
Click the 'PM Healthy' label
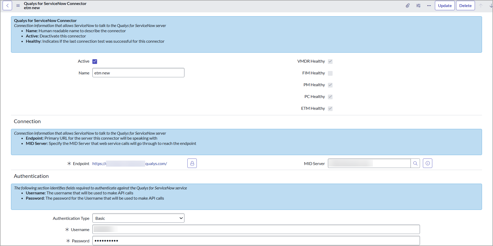pos(314,85)
